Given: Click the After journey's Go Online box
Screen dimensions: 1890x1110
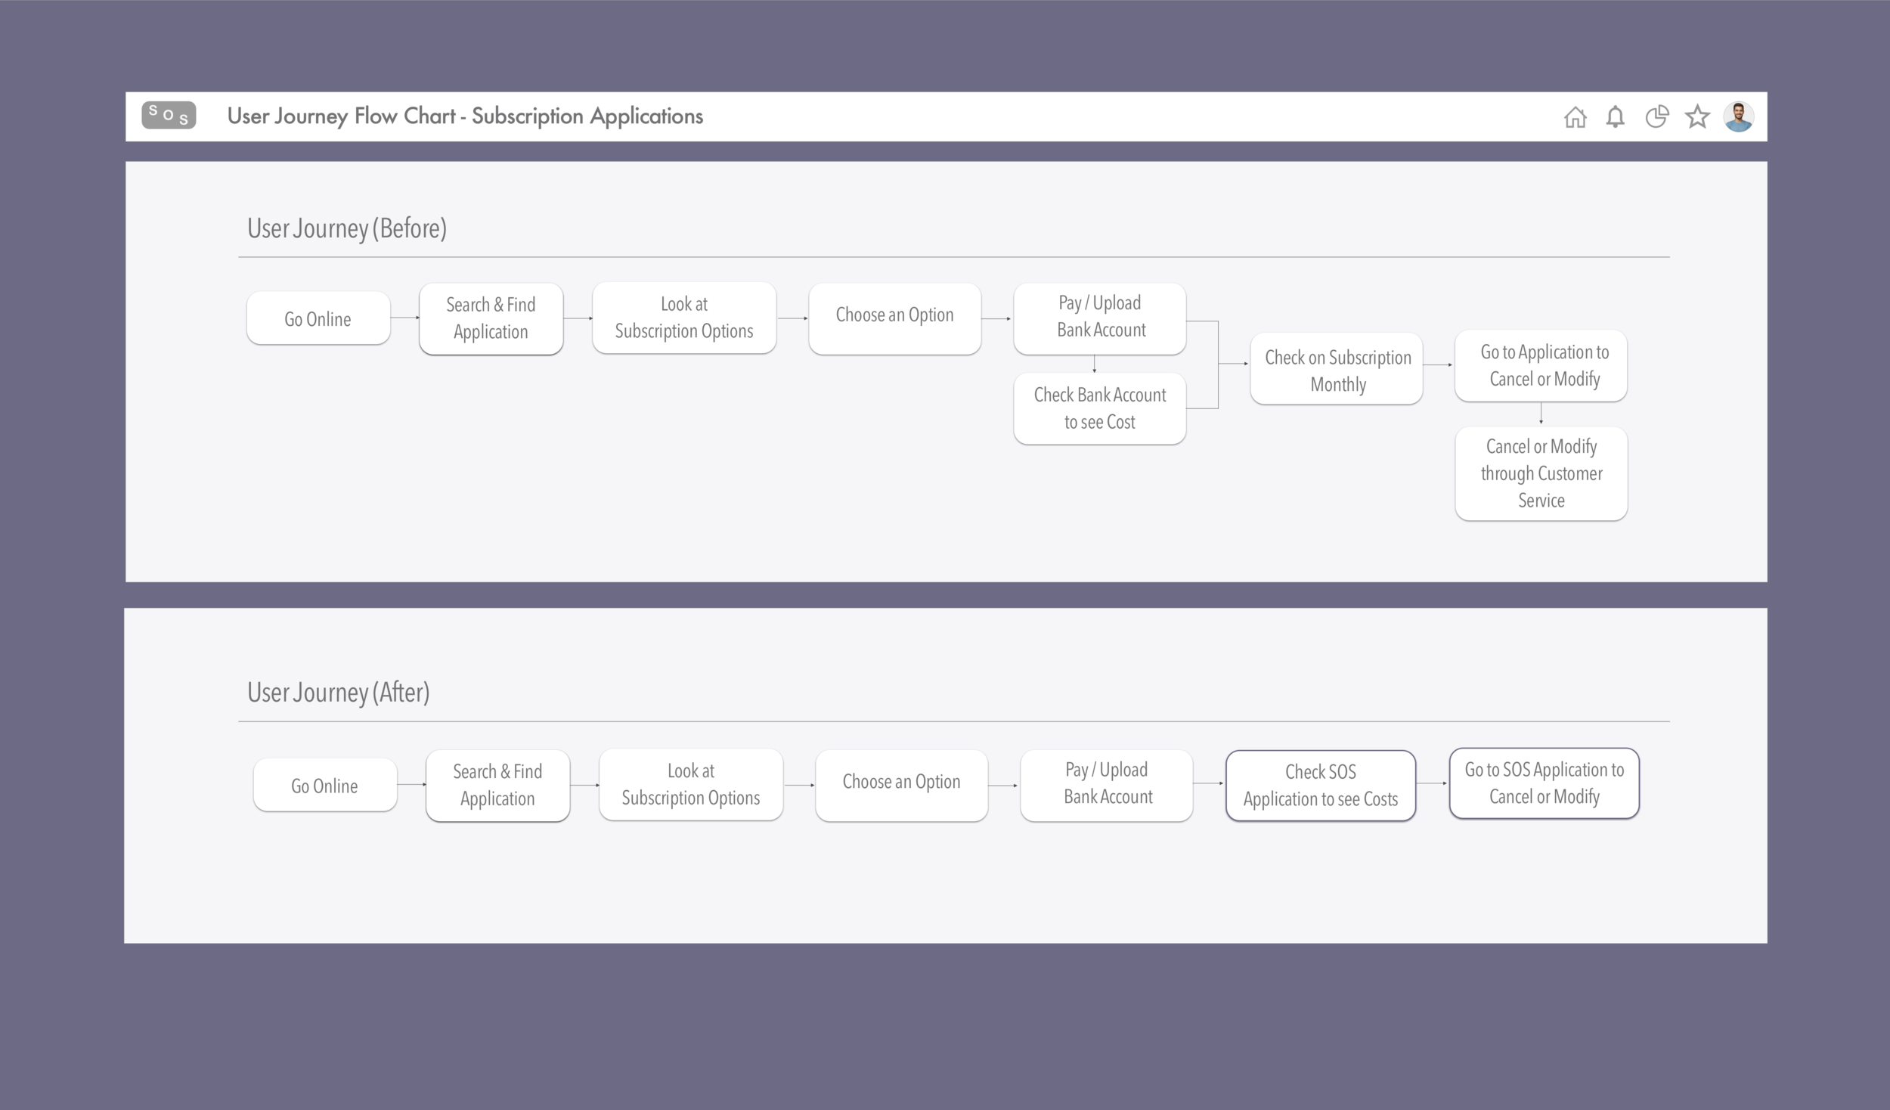Looking at the screenshot, I should (325, 786).
